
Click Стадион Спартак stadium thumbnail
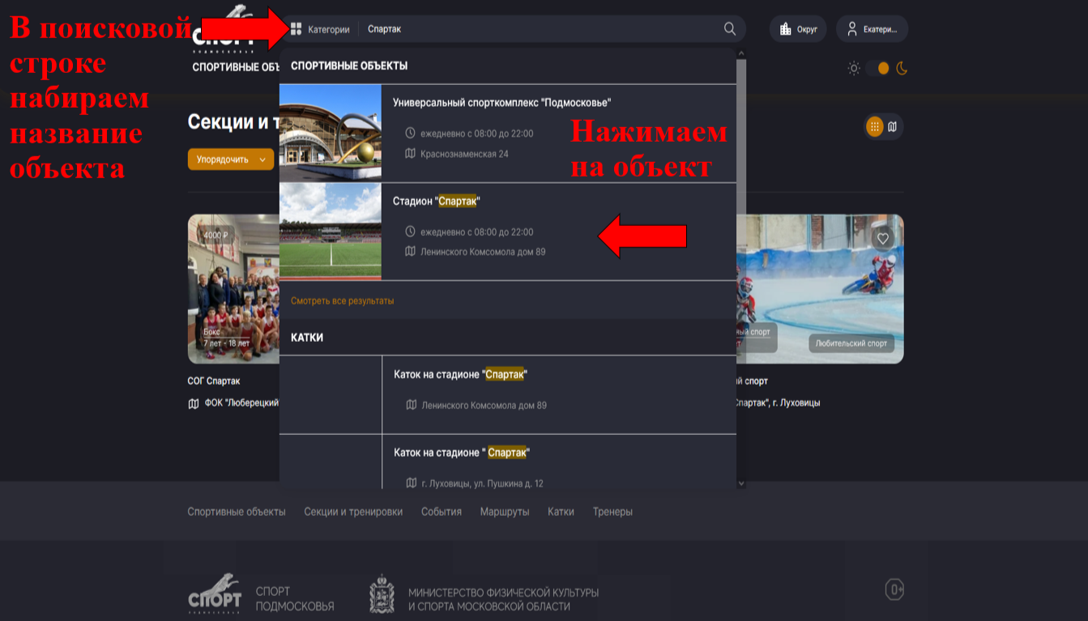tap(331, 232)
